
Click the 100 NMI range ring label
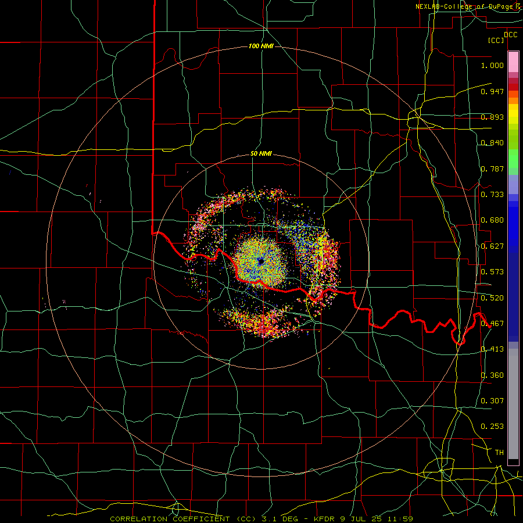261,46
